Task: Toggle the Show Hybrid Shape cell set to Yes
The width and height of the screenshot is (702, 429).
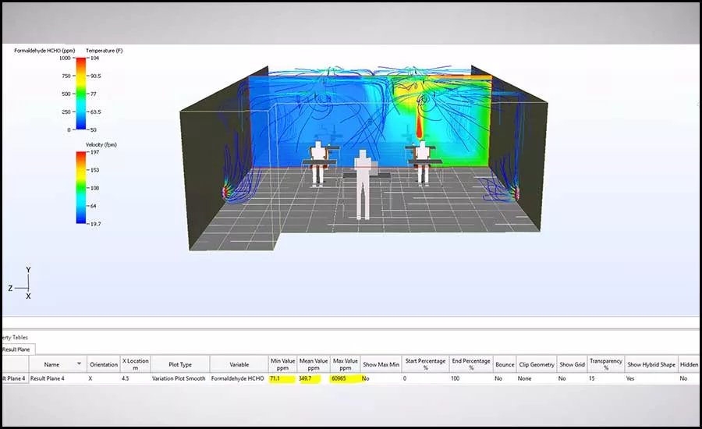Action: [x=651, y=378]
